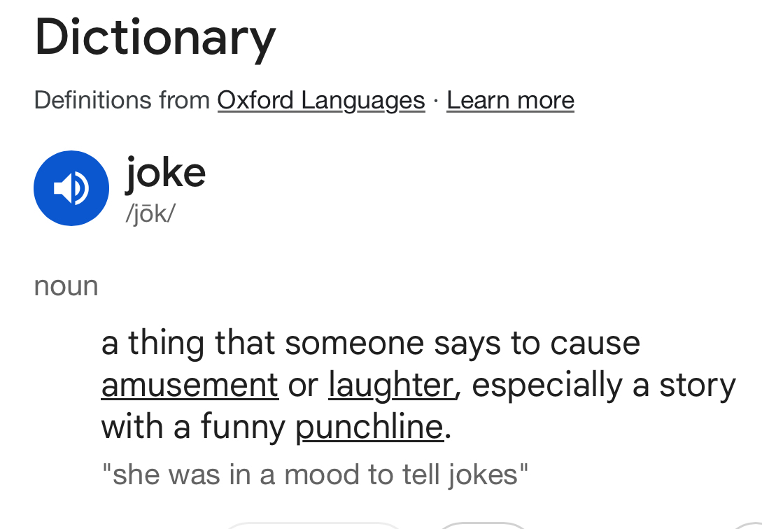Screen dimensions: 762x529
Task: Click the word 'jokes' in the example quote
Action: point(481,475)
